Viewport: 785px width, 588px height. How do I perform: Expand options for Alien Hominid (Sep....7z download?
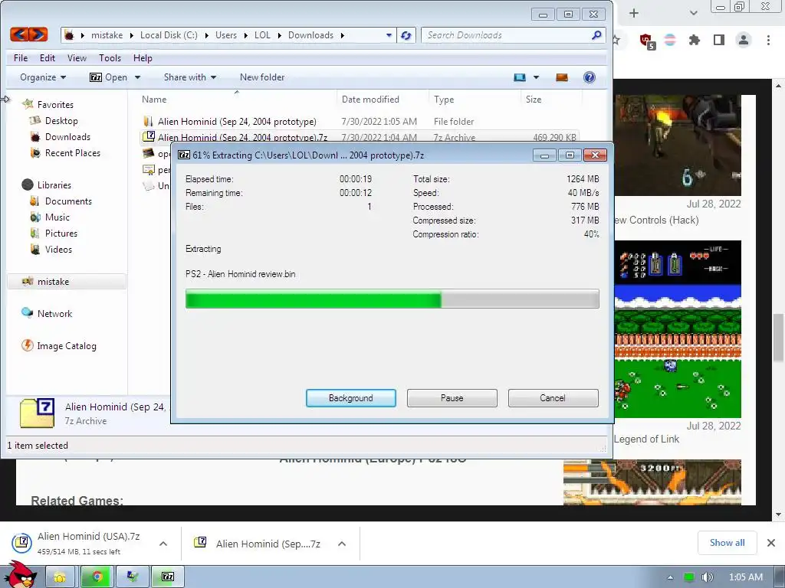click(342, 543)
